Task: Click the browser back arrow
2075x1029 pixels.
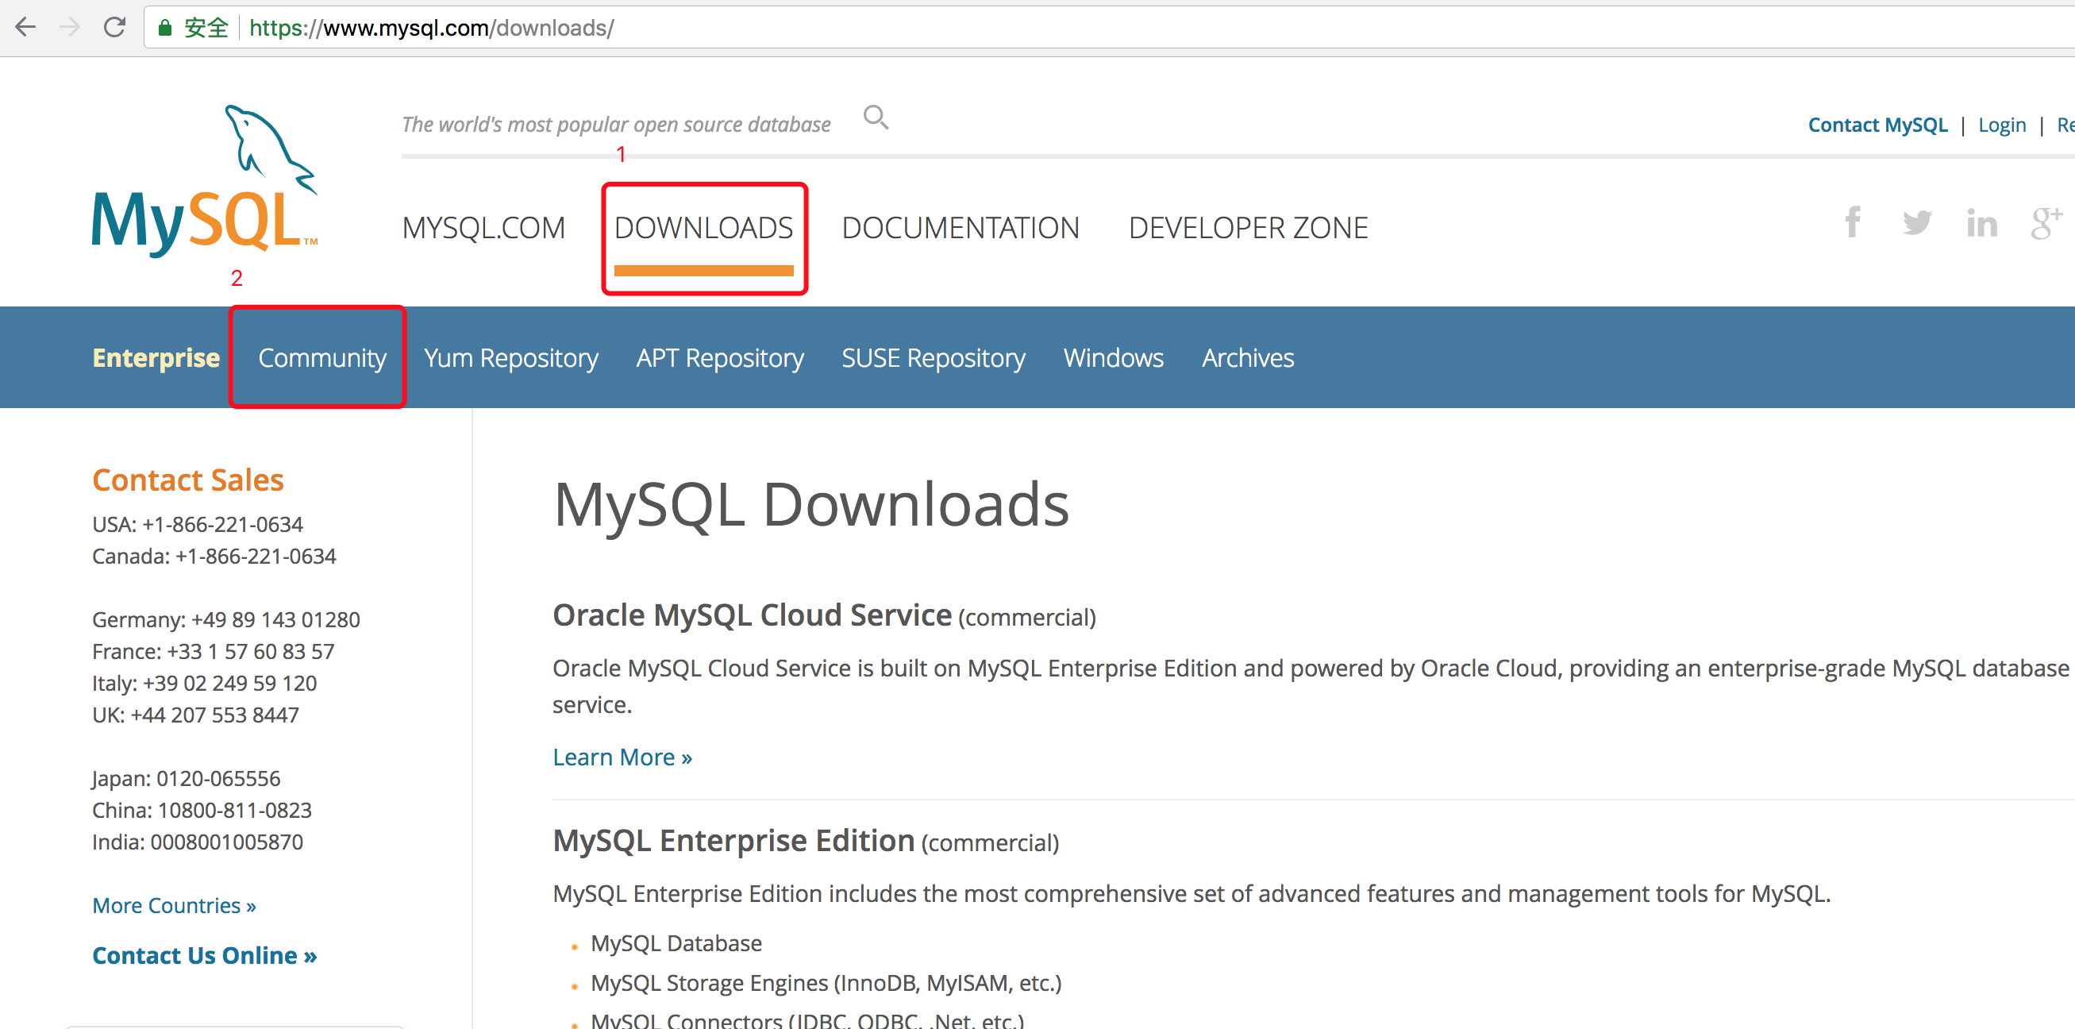Action: pyautogui.click(x=25, y=28)
